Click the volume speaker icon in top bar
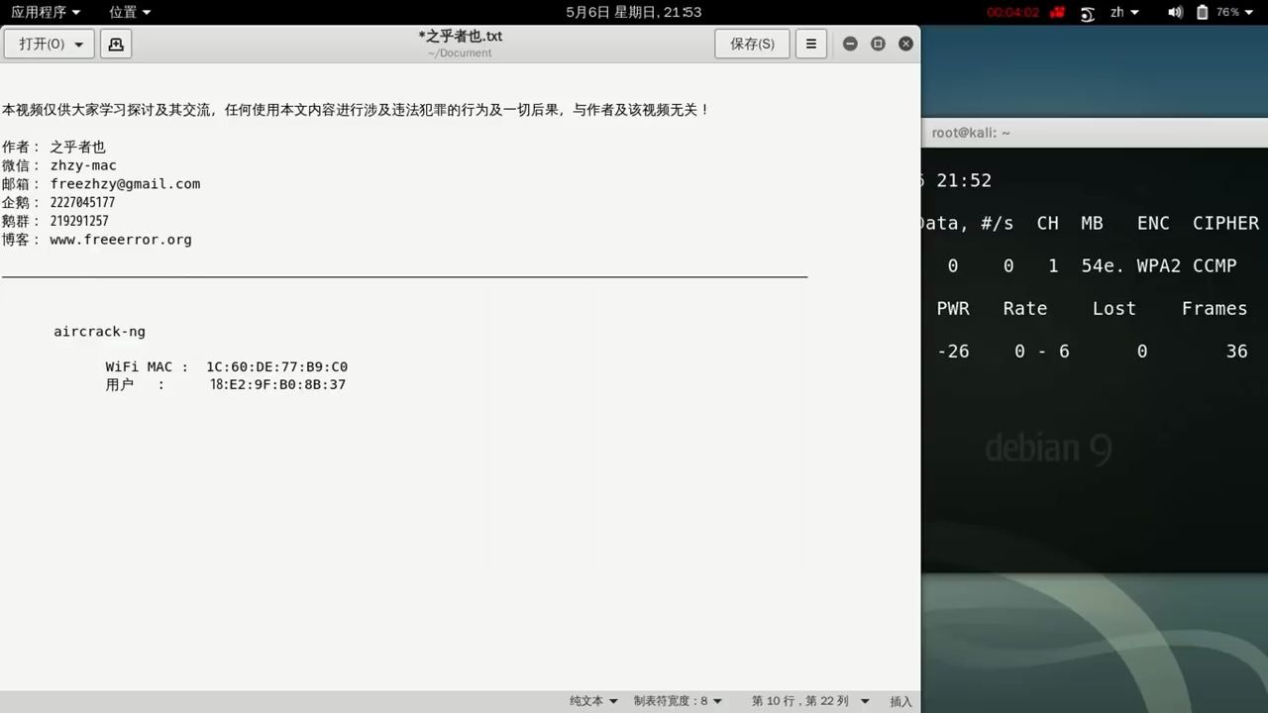The width and height of the screenshot is (1268, 713). point(1175,12)
